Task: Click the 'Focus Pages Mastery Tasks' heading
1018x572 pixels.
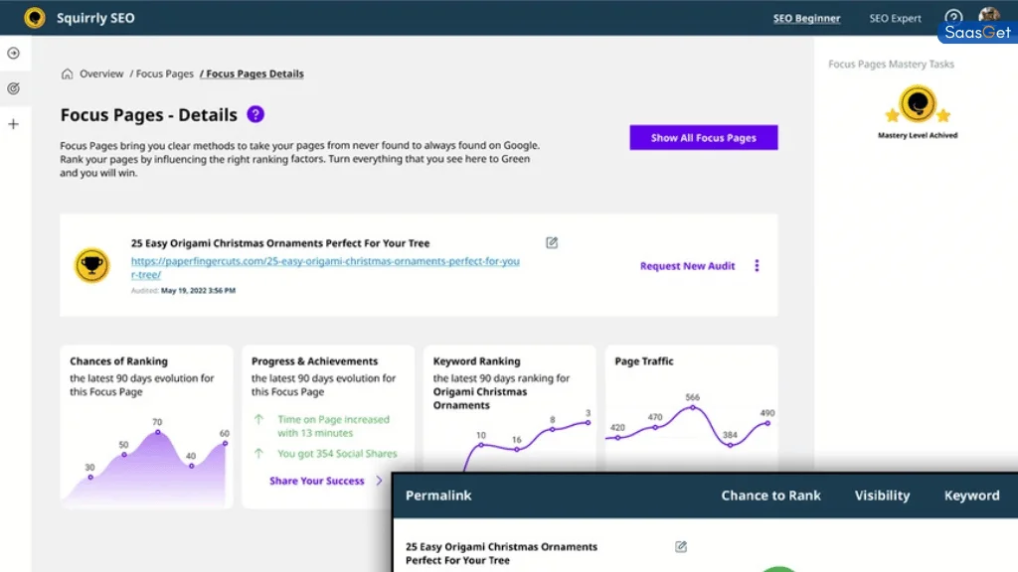Action: pyautogui.click(x=891, y=65)
